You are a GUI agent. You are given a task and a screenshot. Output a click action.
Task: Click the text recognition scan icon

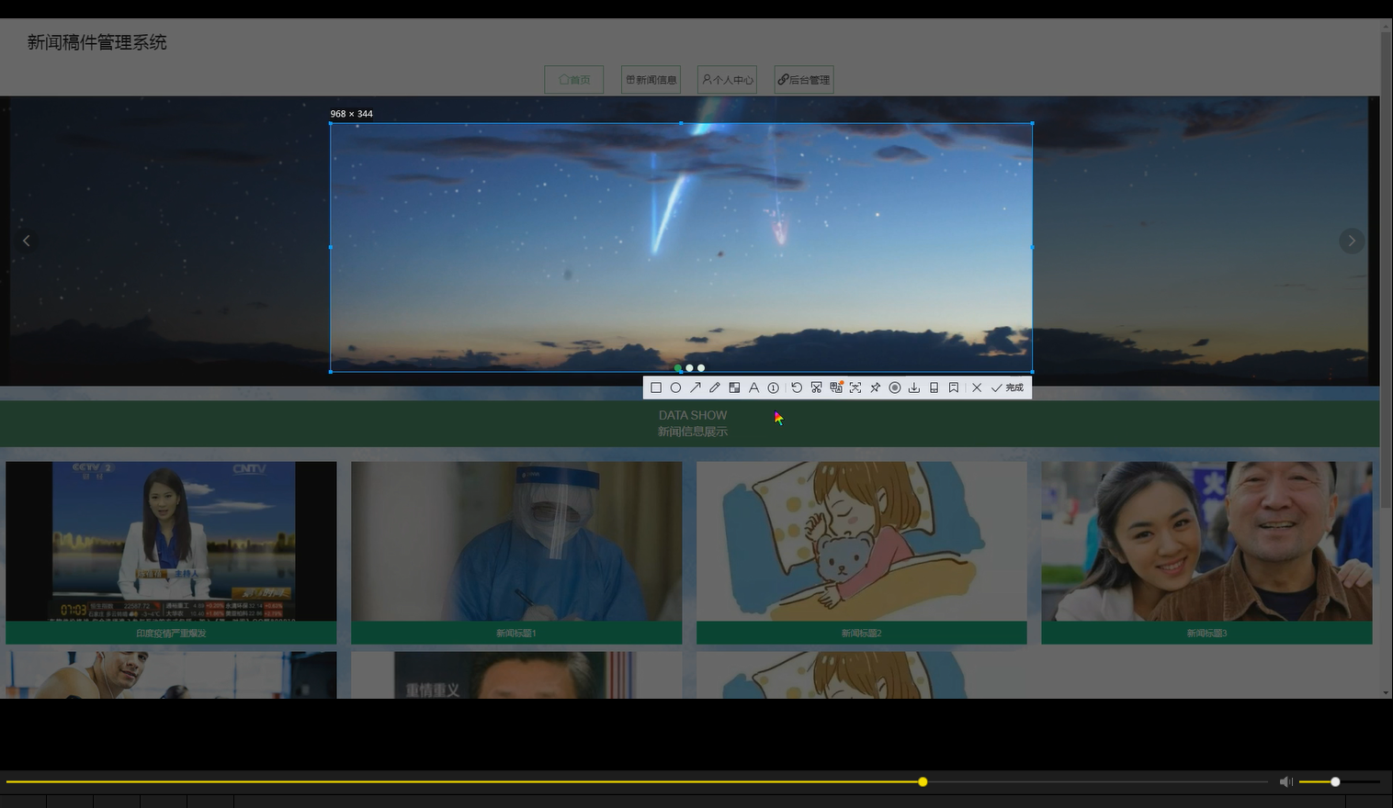pyautogui.click(x=855, y=387)
